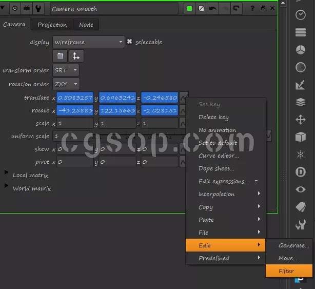
Task: Open the rotation order ZXY dropdown
Action: click(66, 84)
